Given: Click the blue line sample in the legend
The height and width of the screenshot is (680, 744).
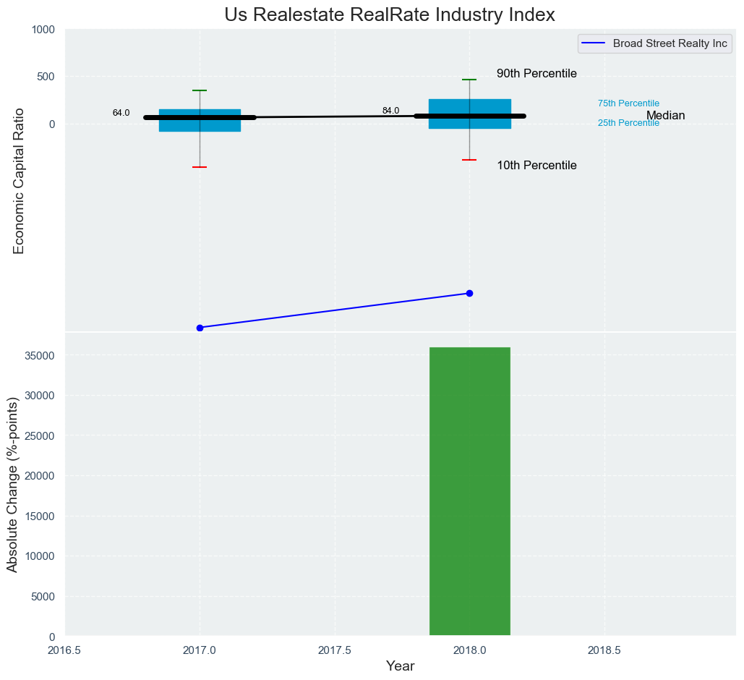Looking at the screenshot, I should [594, 43].
